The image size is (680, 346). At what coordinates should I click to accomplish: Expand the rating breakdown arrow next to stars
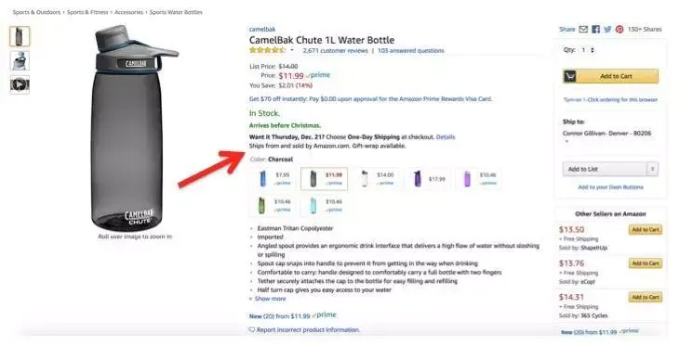292,51
